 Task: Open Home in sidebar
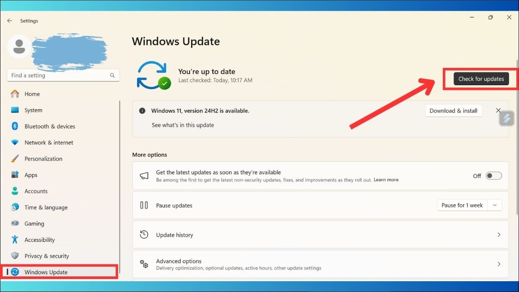[x=32, y=94]
